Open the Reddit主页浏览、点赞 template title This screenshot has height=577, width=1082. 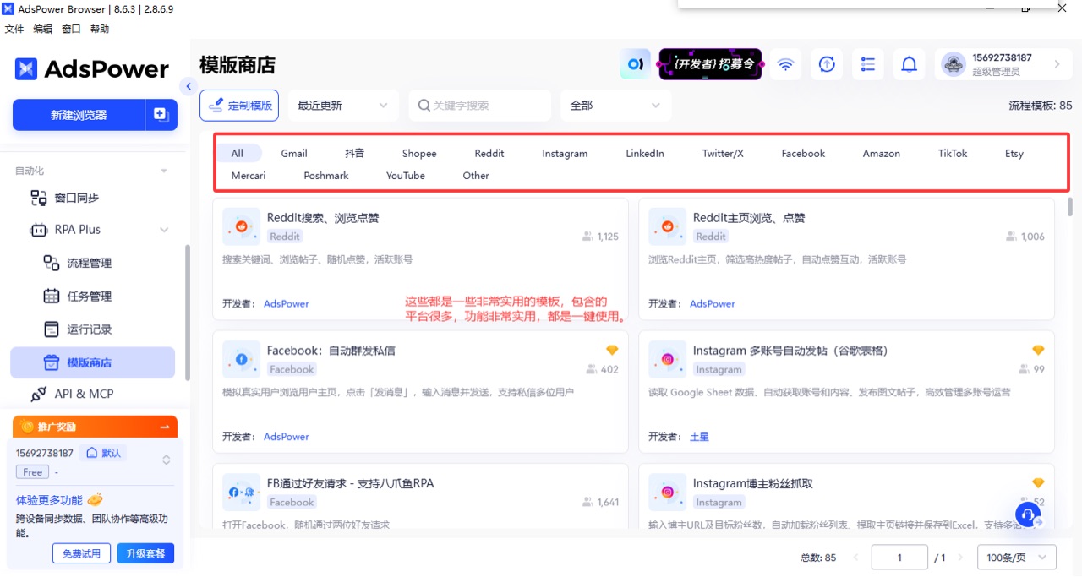pos(749,218)
